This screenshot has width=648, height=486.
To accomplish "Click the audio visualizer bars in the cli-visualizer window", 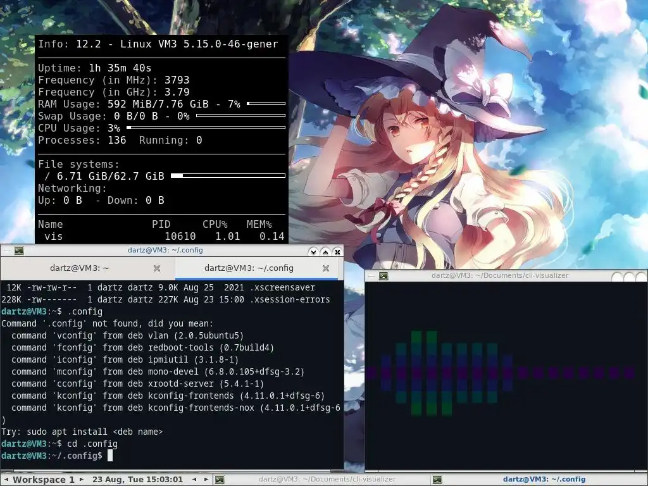I will tap(500, 373).
